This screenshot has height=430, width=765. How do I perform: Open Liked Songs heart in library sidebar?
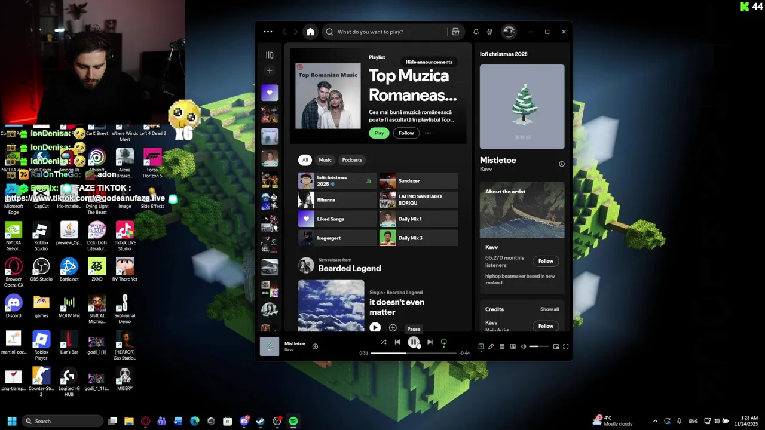[270, 93]
